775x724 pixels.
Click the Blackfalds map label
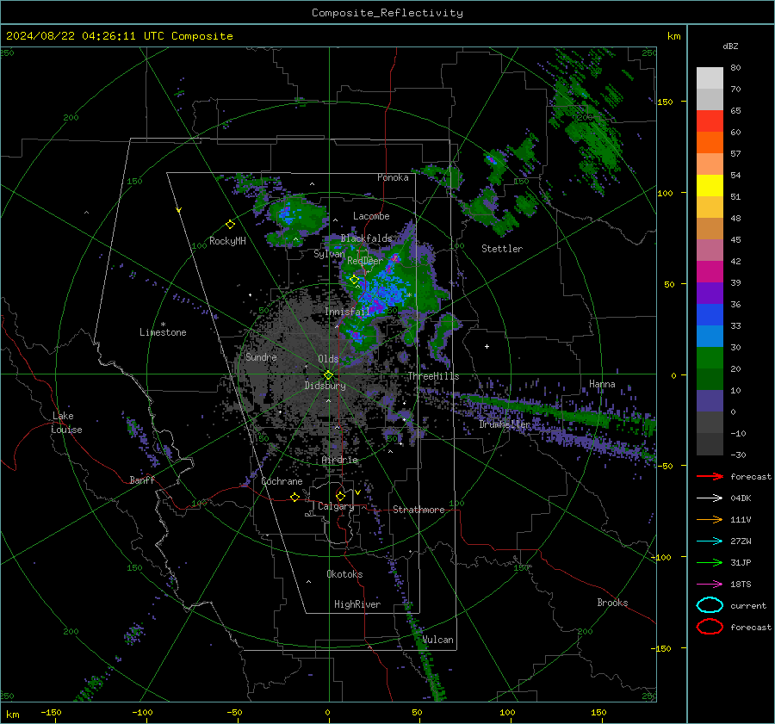pyautogui.click(x=366, y=238)
